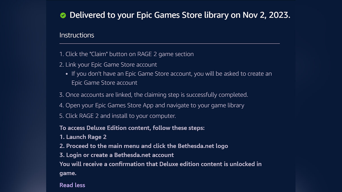
Task: Click the delivery date Nov 2, 2023
Action: (x=266, y=15)
